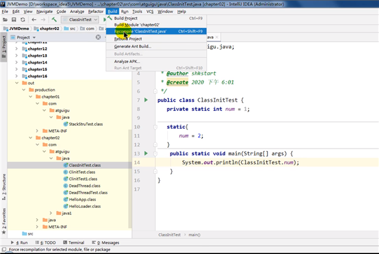This screenshot has height=254, width=379.
Task: Click the Forward navigation arrow
Action: 43,20
